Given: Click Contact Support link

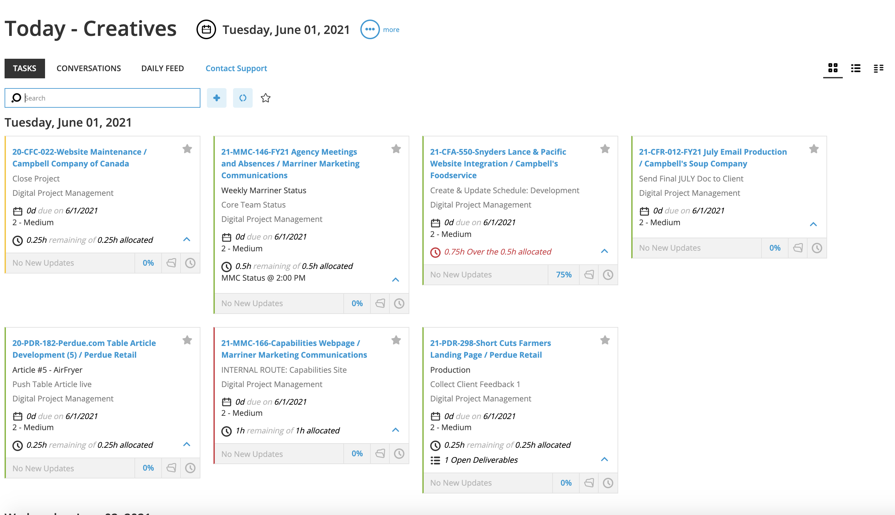Looking at the screenshot, I should 236,68.
